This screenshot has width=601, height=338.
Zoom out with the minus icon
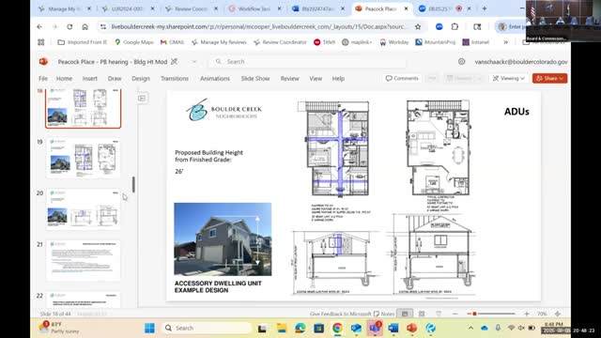coord(455,314)
